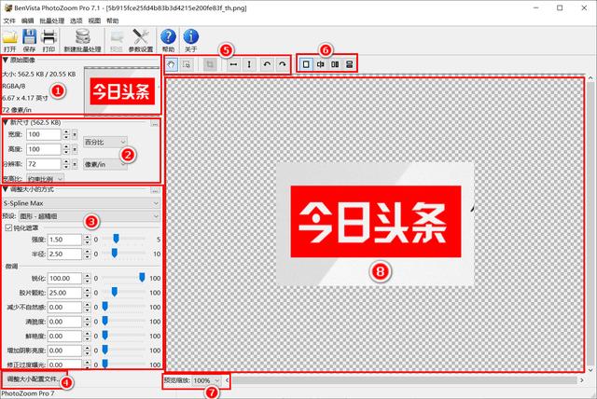Click the 宽度 value input field
Viewport: 597px width, 399px height.
click(44, 134)
